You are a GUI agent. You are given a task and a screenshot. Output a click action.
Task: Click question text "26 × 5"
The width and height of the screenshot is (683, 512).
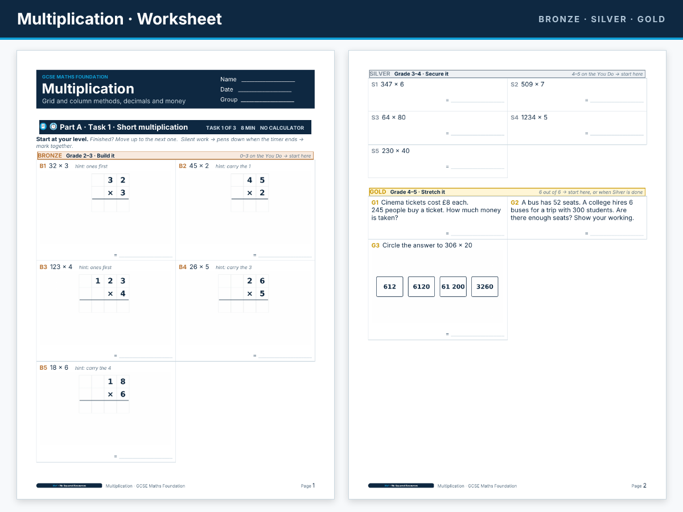(x=199, y=267)
